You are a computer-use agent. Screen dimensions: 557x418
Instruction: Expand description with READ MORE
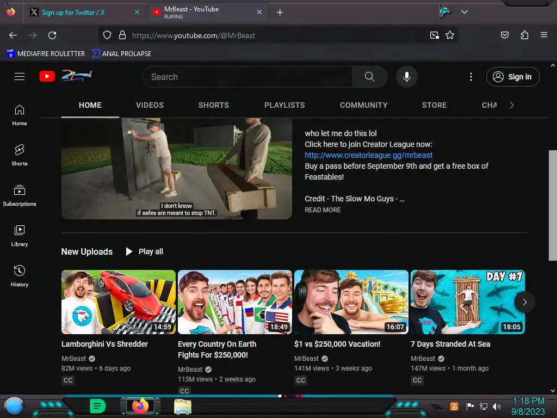coord(323,210)
